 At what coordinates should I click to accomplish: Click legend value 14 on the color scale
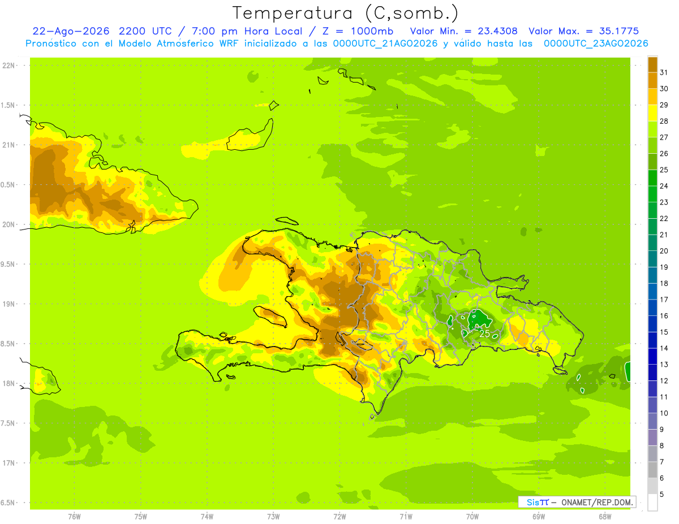pyautogui.click(x=664, y=348)
